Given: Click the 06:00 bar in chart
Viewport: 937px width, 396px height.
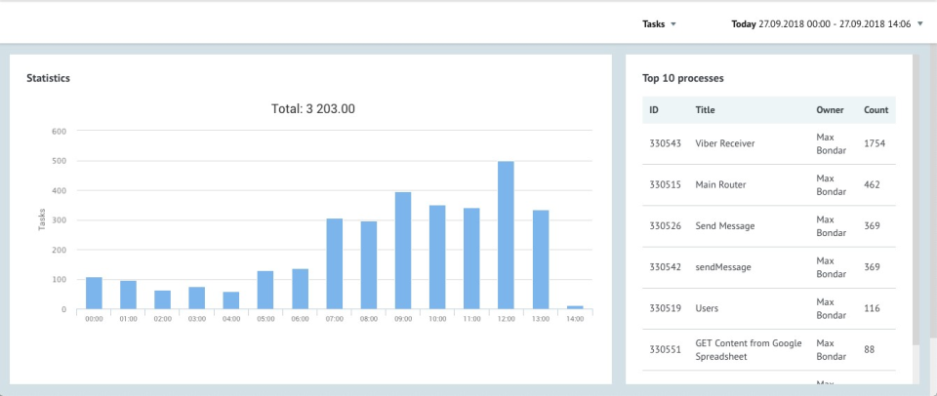Looking at the screenshot, I should coord(300,289).
